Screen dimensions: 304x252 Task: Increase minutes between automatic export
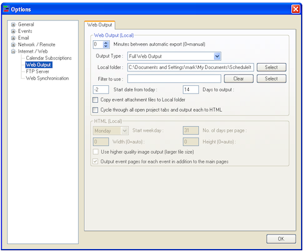(106, 43)
